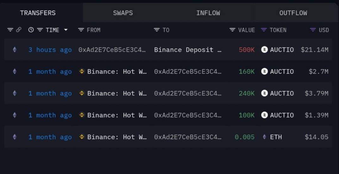
Task: Open the OUTFLOW tab
Action: [293, 13]
